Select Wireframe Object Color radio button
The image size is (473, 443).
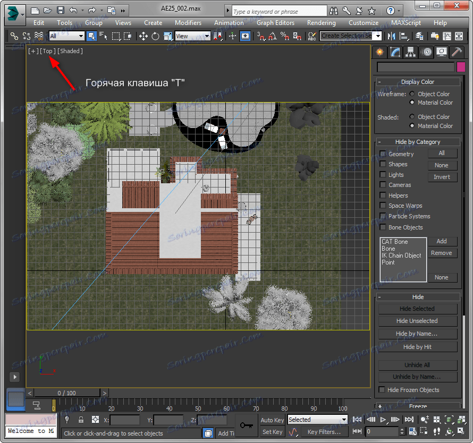[x=412, y=94]
